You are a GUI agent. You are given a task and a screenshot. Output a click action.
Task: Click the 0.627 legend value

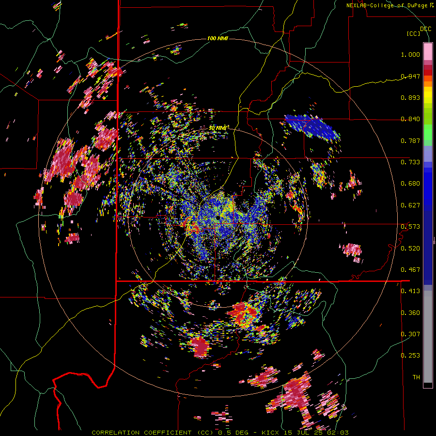[410, 205]
